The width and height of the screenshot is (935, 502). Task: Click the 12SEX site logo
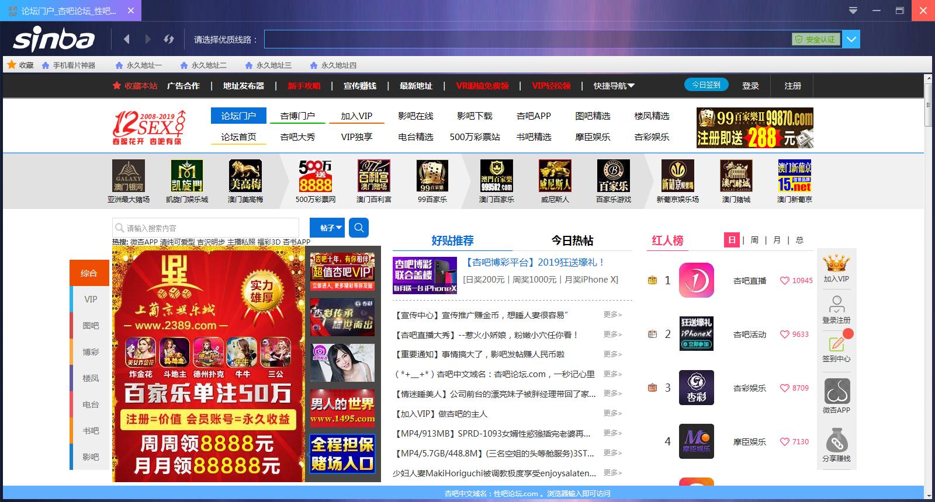pos(150,126)
